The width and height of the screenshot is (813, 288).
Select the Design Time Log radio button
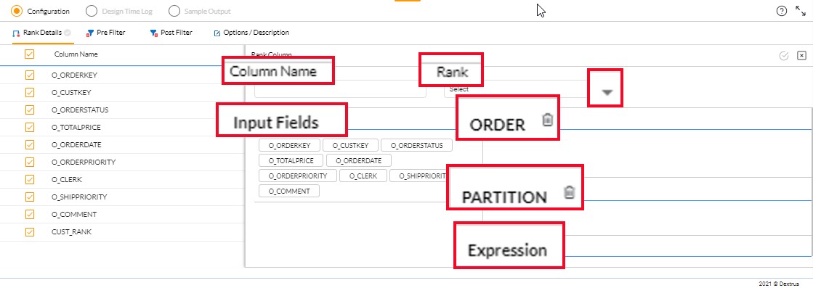click(92, 11)
